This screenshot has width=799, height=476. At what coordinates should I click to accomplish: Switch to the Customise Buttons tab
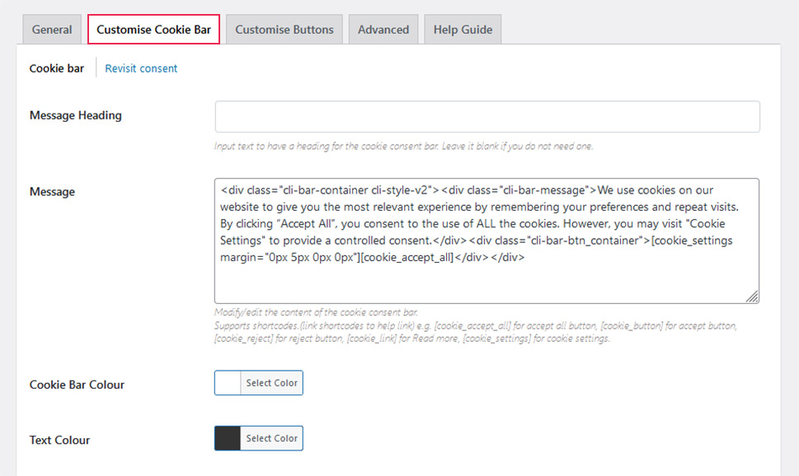284,30
